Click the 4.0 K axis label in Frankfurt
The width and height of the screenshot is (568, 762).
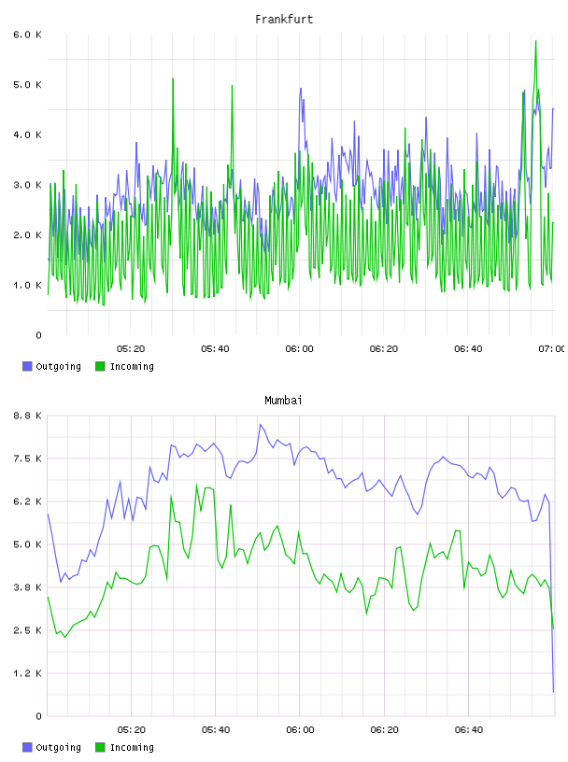(28, 134)
